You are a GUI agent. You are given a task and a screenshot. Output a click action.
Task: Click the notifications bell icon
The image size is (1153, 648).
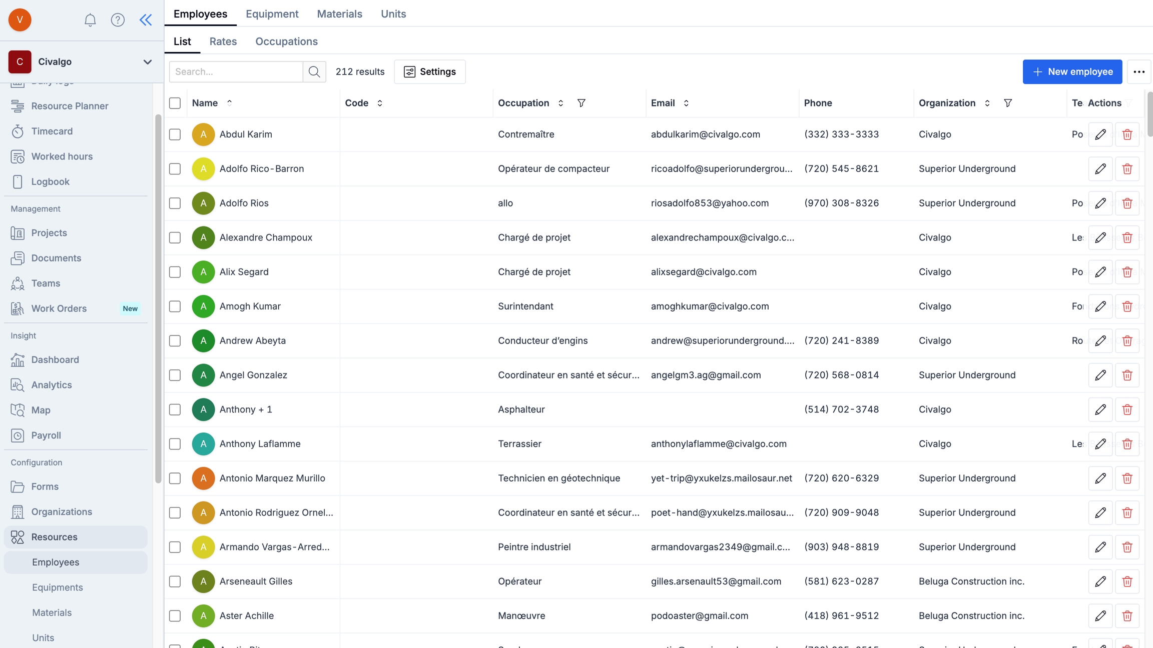pyautogui.click(x=90, y=20)
